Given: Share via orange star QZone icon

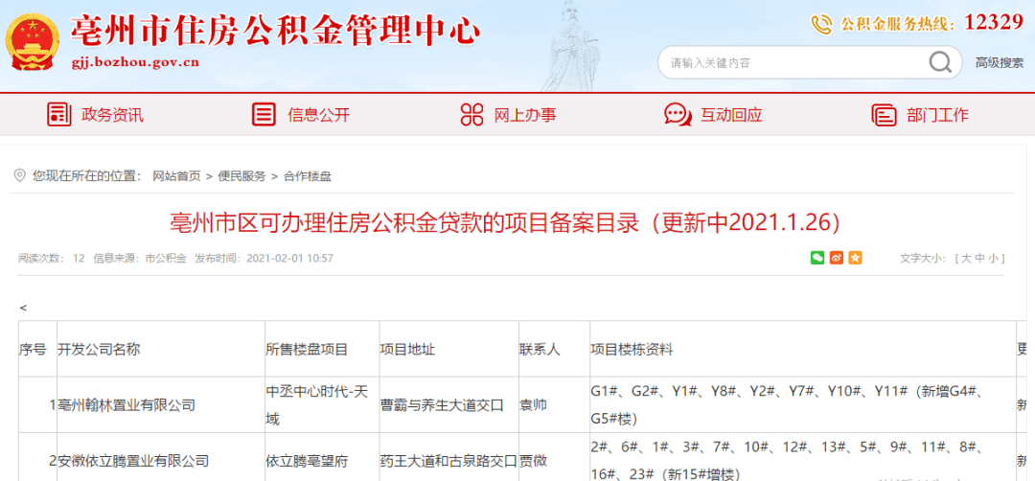Looking at the screenshot, I should (855, 258).
